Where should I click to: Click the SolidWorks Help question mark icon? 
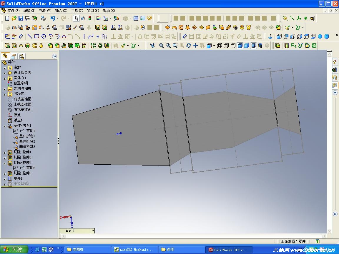click(149, 18)
